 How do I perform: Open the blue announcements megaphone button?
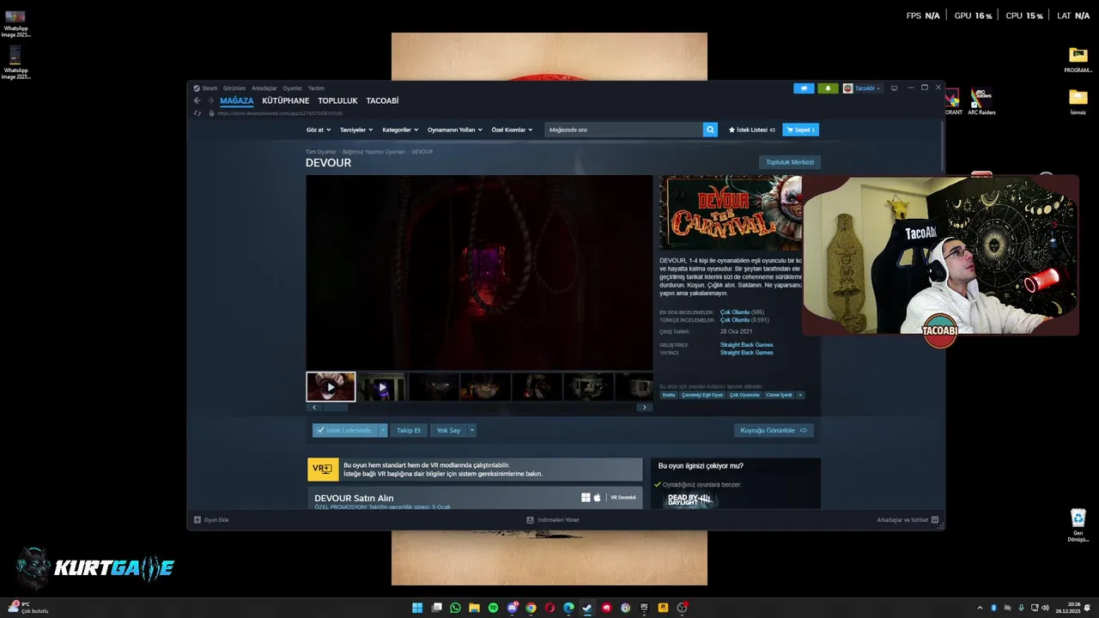[804, 88]
